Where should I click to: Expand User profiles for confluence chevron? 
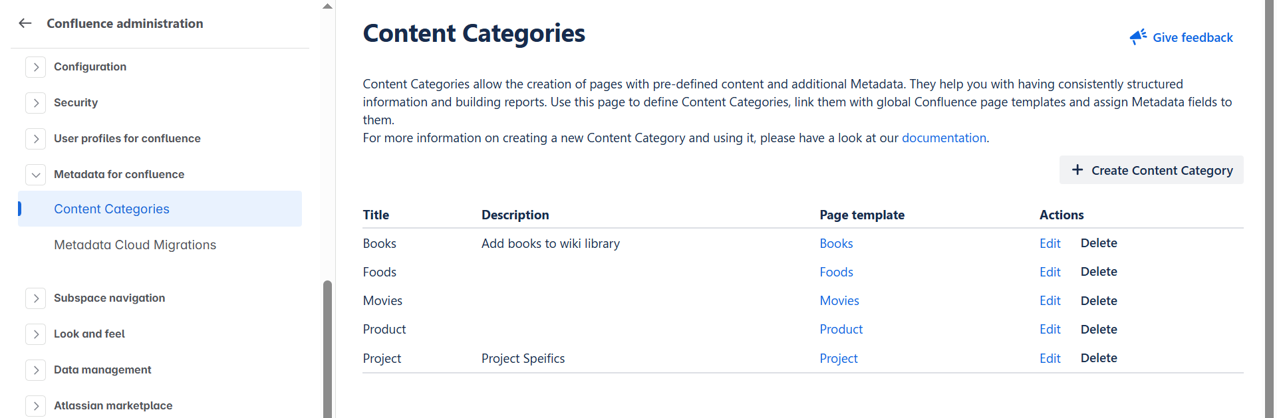(36, 139)
